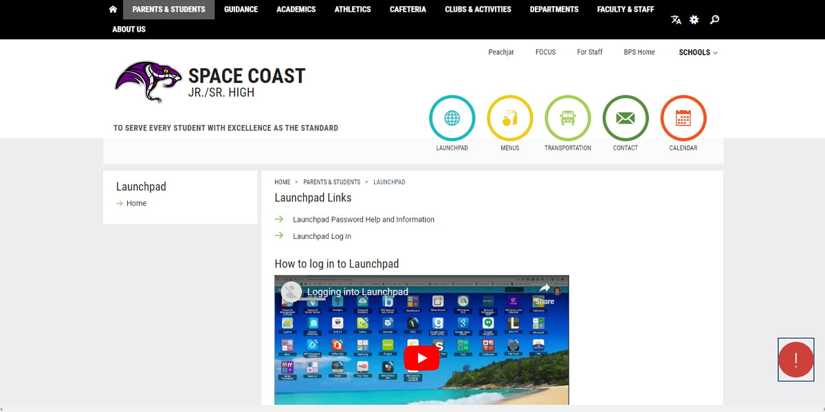Screen dimensions: 825x412
Task: Click the Launchpad sidebar heading
Action: pos(141,187)
